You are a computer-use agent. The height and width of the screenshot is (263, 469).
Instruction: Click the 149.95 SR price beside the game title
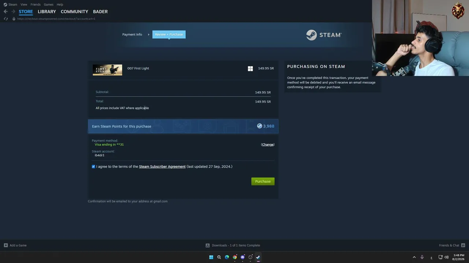[x=266, y=68]
